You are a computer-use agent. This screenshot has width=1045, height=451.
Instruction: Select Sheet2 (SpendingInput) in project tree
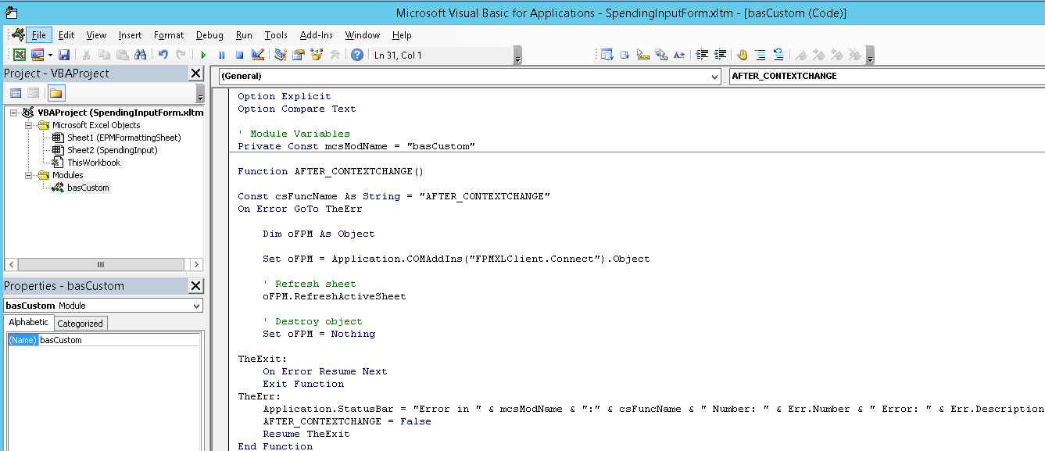click(x=112, y=150)
